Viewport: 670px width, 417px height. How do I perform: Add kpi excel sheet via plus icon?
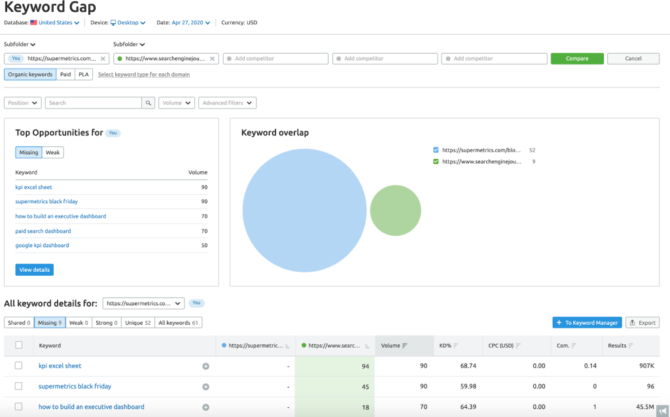coord(205,366)
